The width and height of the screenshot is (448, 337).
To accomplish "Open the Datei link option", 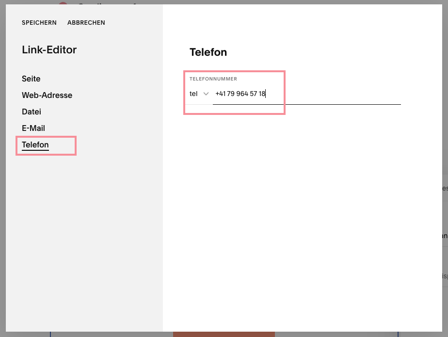I will tap(31, 112).
